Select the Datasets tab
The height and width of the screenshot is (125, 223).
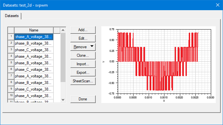point(12,16)
